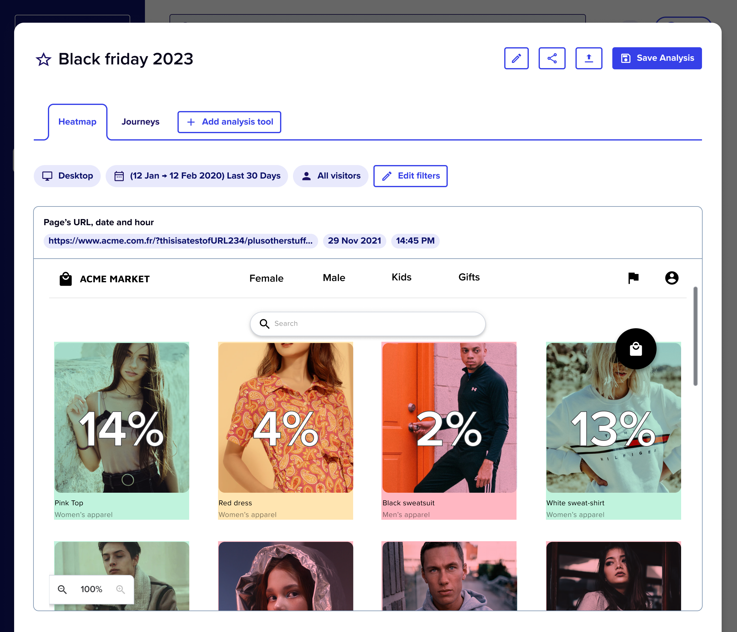This screenshot has height=632, width=737.
Task: Open the All visitors segment chip
Action: tap(330, 176)
